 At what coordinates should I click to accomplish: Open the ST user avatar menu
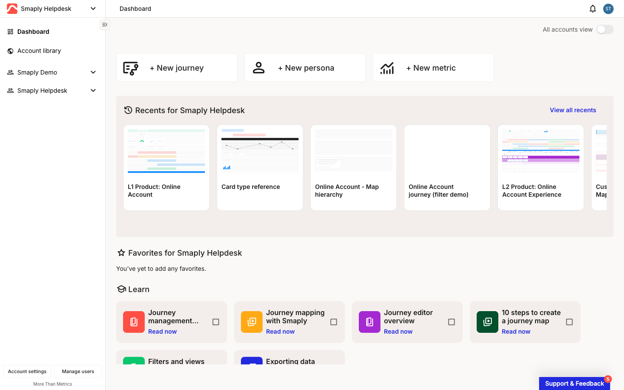[608, 9]
